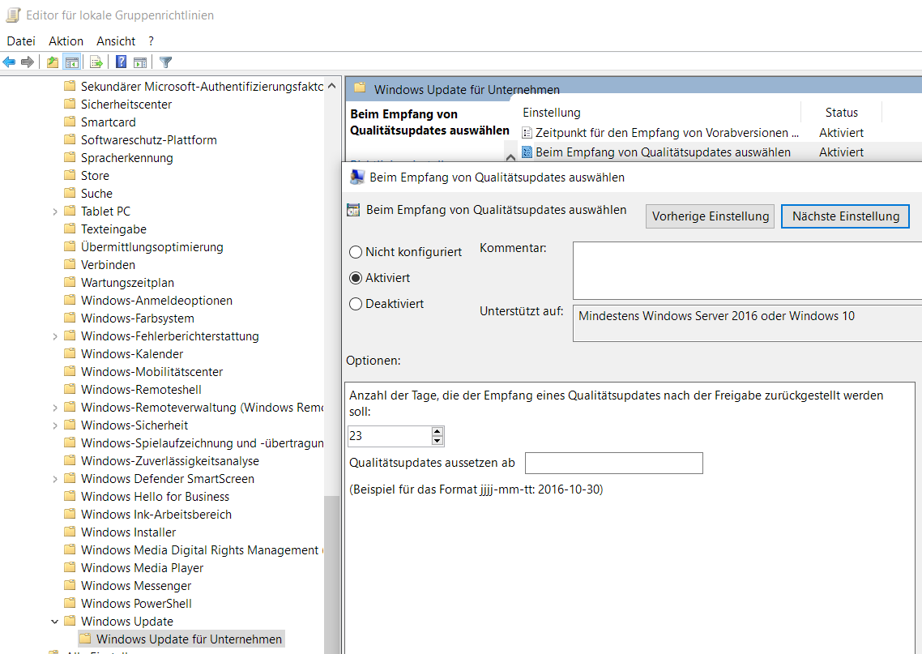922x654 pixels.
Task: Click the Zeitpunkt für Vorabversionen policy icon
Action: pyautogui.click(x=527, y=133)
